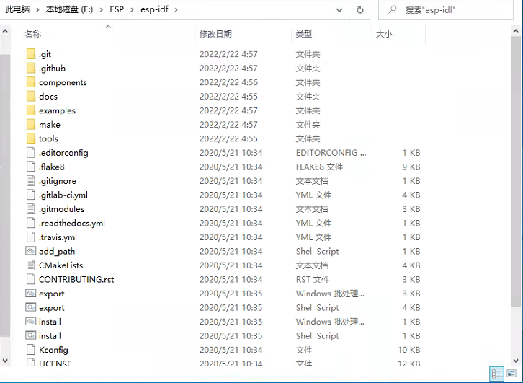The width and height of the screenshot is (523, 383).
Task: Select the examples folder icon
Action: tap(31, 110)
